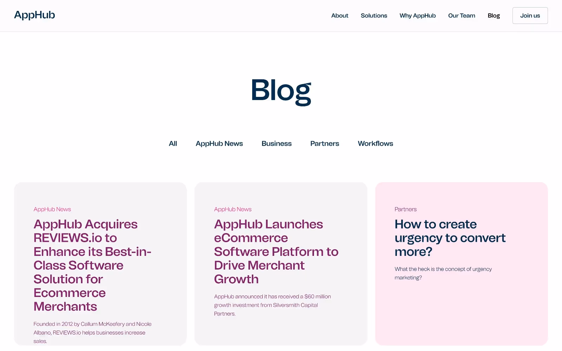Screen dimensions: 562x351
Task: Click AppHub News tag on eCommerce Platform card
Action: click(233, 209)
